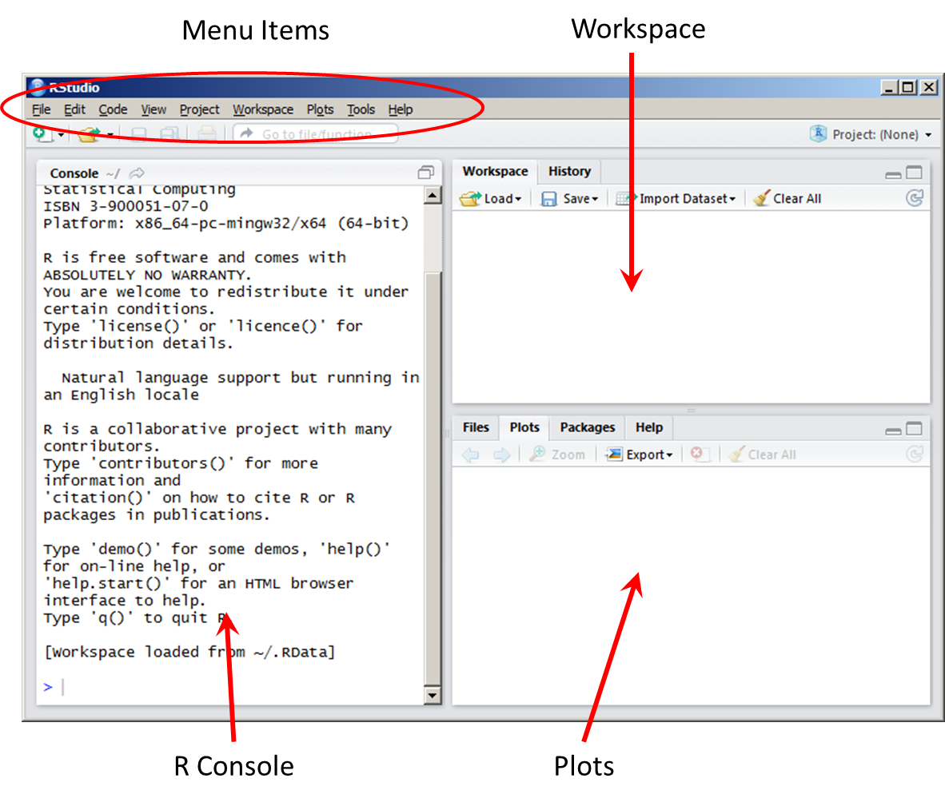Maximize the Console pane
The height and width of the screenshot is (802, 945).
pos(426,173)
